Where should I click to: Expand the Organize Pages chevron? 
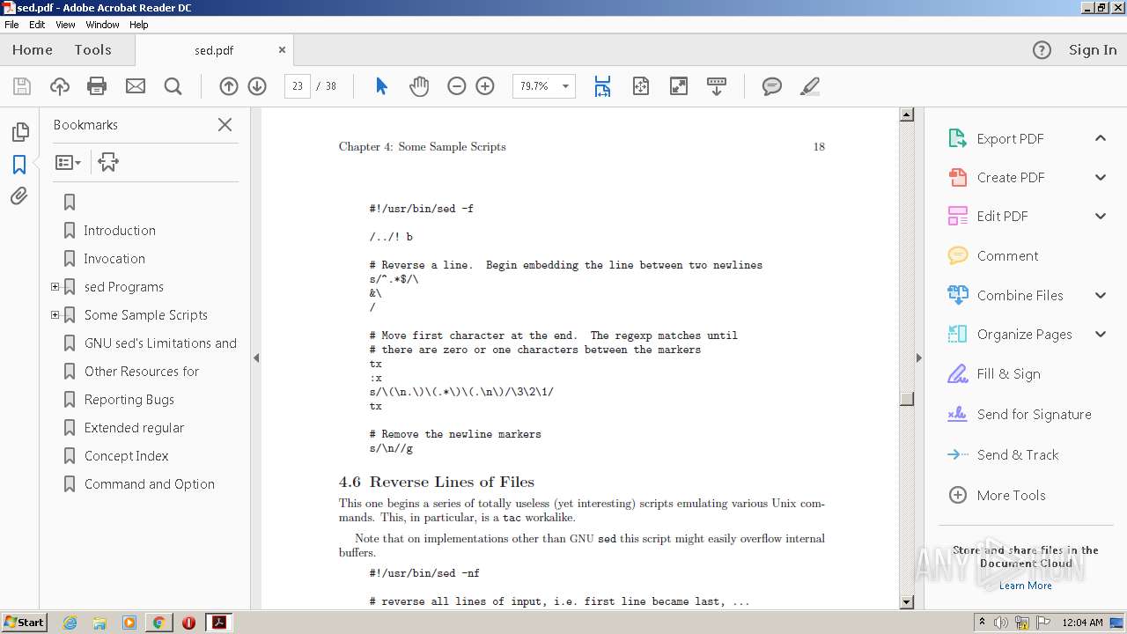(x=1101, y=334)
